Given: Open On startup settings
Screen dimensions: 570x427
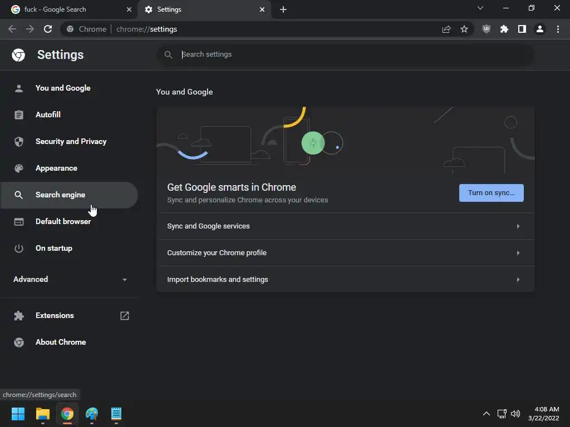Looking at the screenshot, I should pos(69,249).
